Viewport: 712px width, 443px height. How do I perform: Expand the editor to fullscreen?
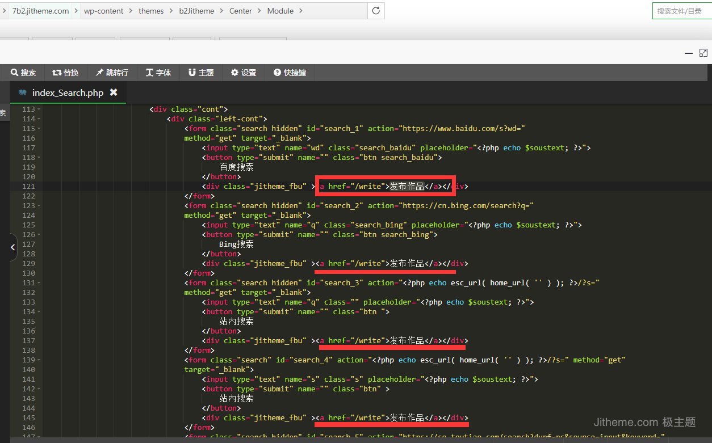(x=703, y=53)
